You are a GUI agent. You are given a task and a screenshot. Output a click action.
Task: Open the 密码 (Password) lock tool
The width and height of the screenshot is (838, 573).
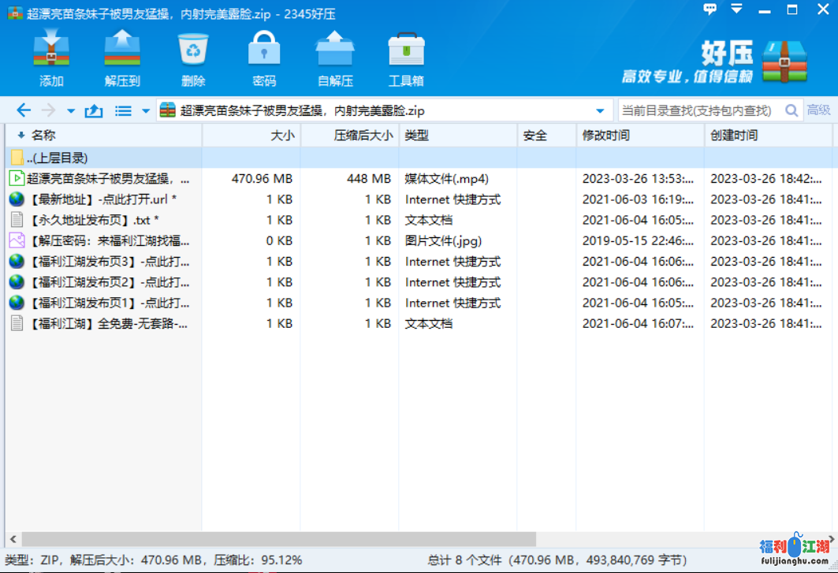[x=264, y=58]
